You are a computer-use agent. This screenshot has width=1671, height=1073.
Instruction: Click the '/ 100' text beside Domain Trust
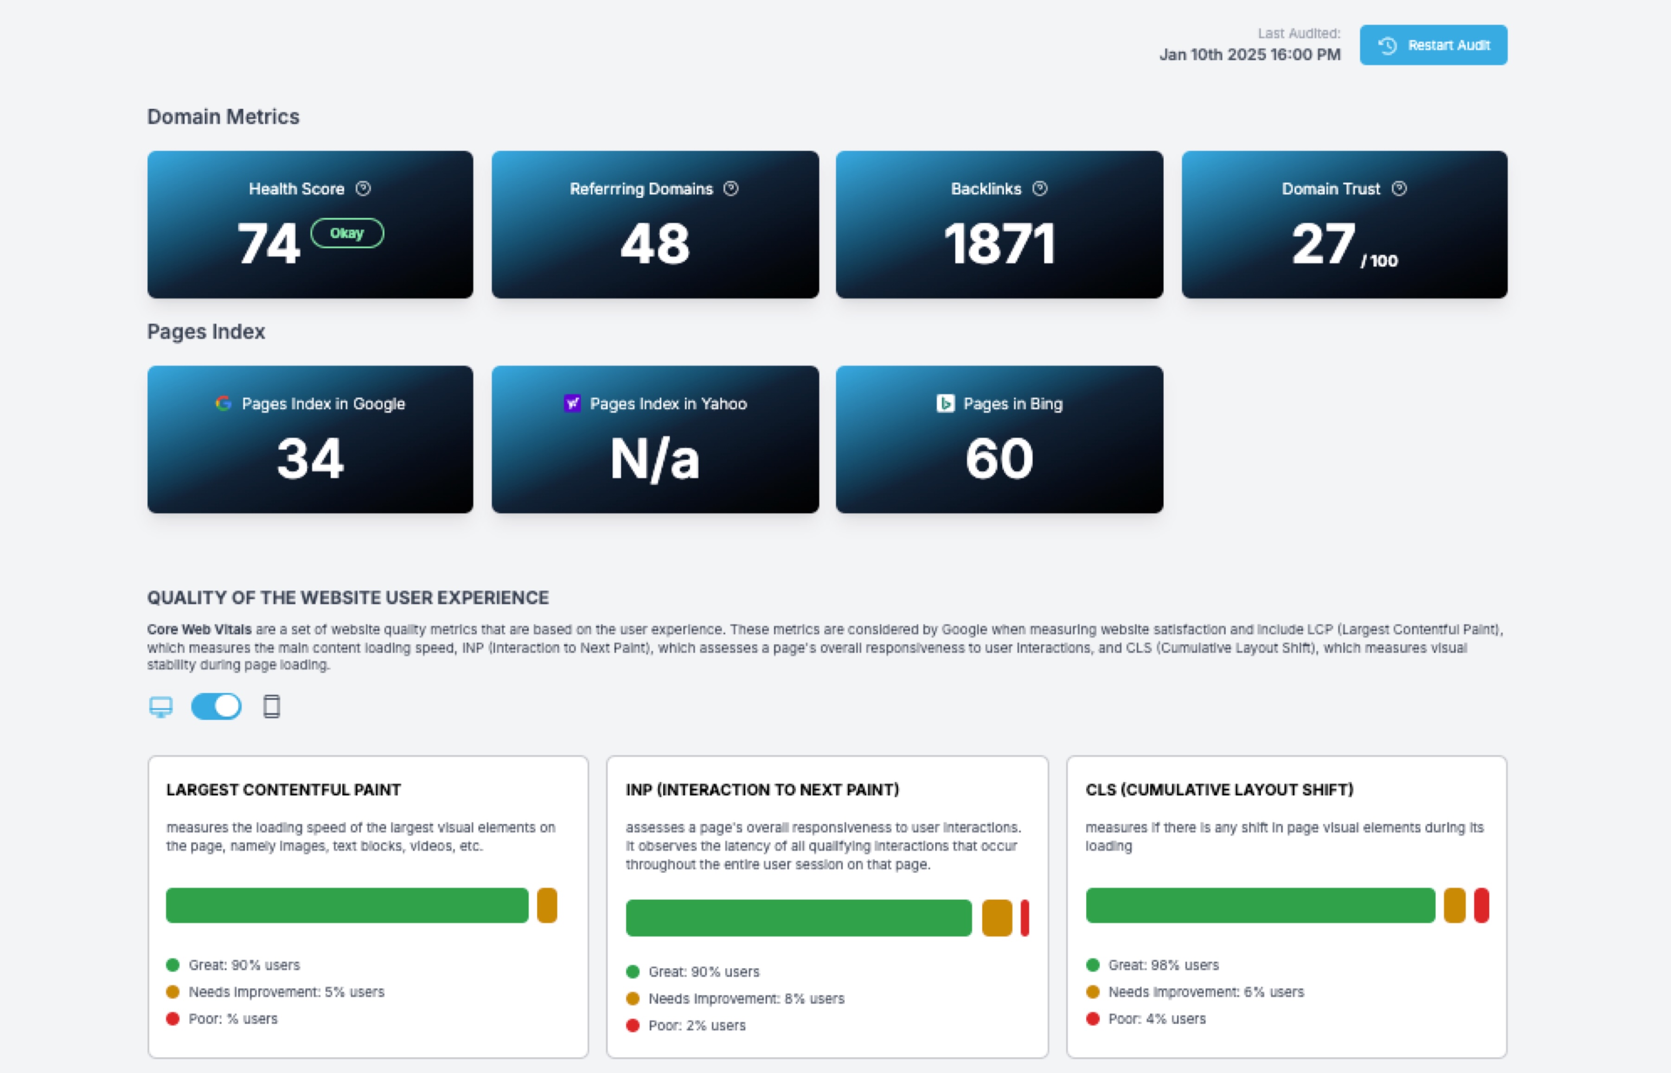[x=1379, y=260]
